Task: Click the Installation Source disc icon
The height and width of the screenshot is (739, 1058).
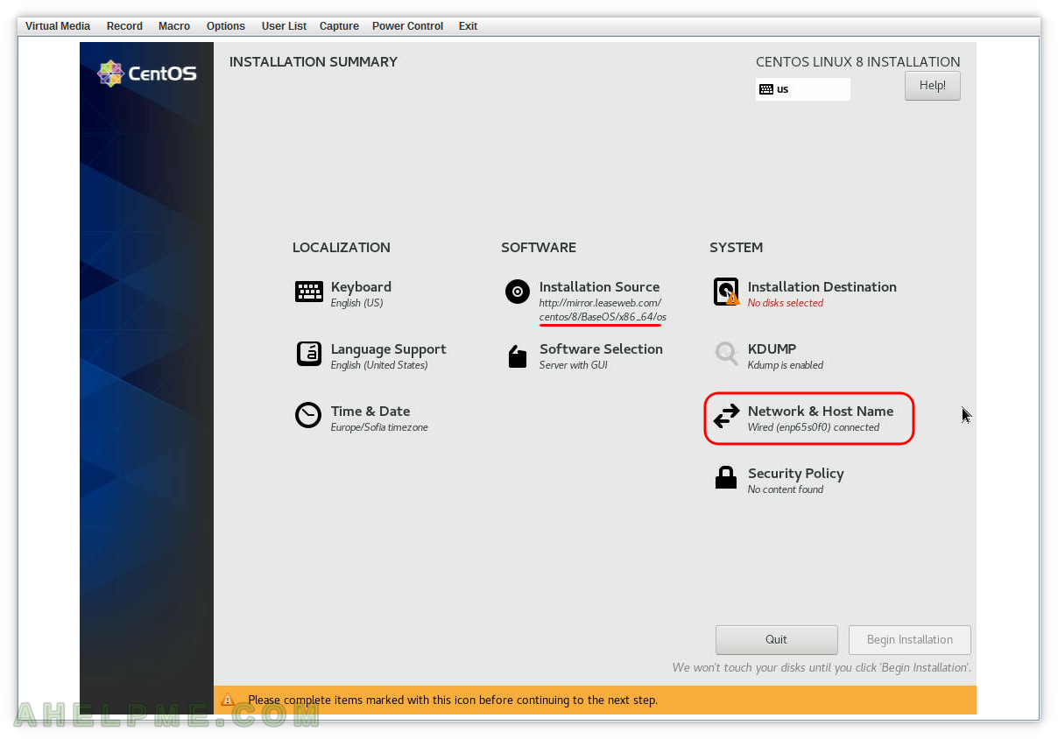Action: [x=518, y=292]
